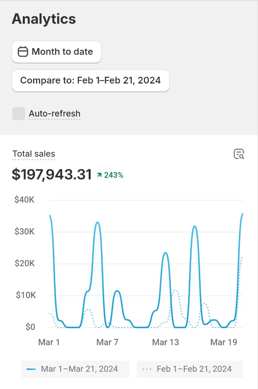Click the $197,943.31 total amount
Screen dimensions: 258x389
point(52,174)
